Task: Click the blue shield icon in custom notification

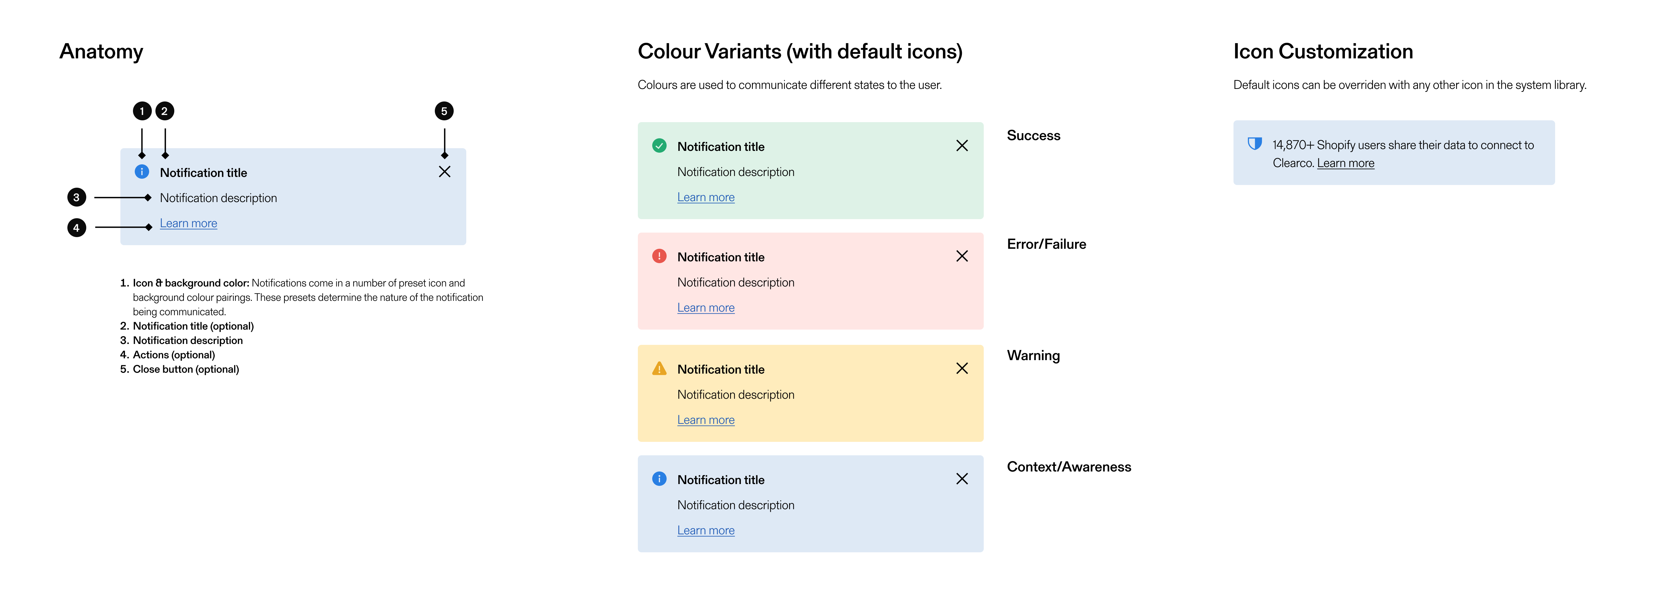Action: coord(1254,144)
